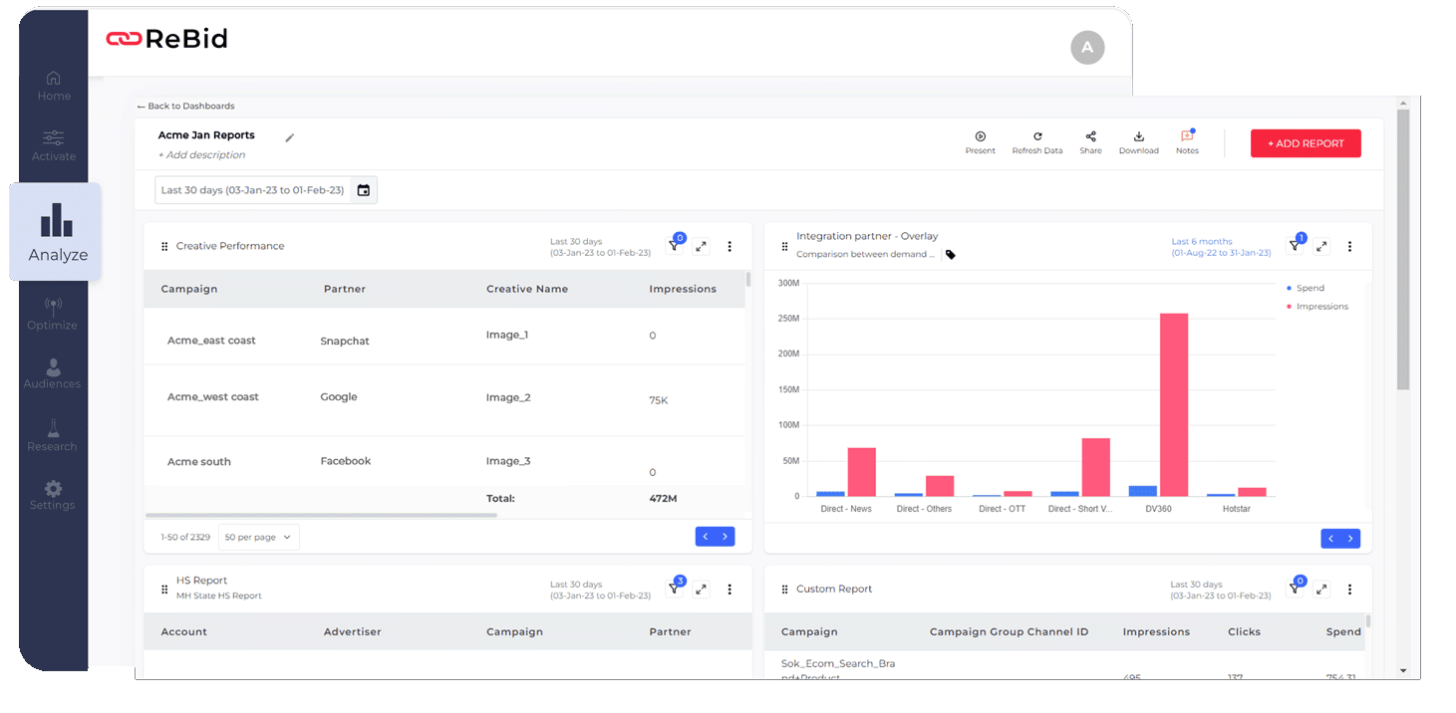Click the Acme_east coast campaign cell
Viewport: 1456px width, 713px height.
pos(211,341)
